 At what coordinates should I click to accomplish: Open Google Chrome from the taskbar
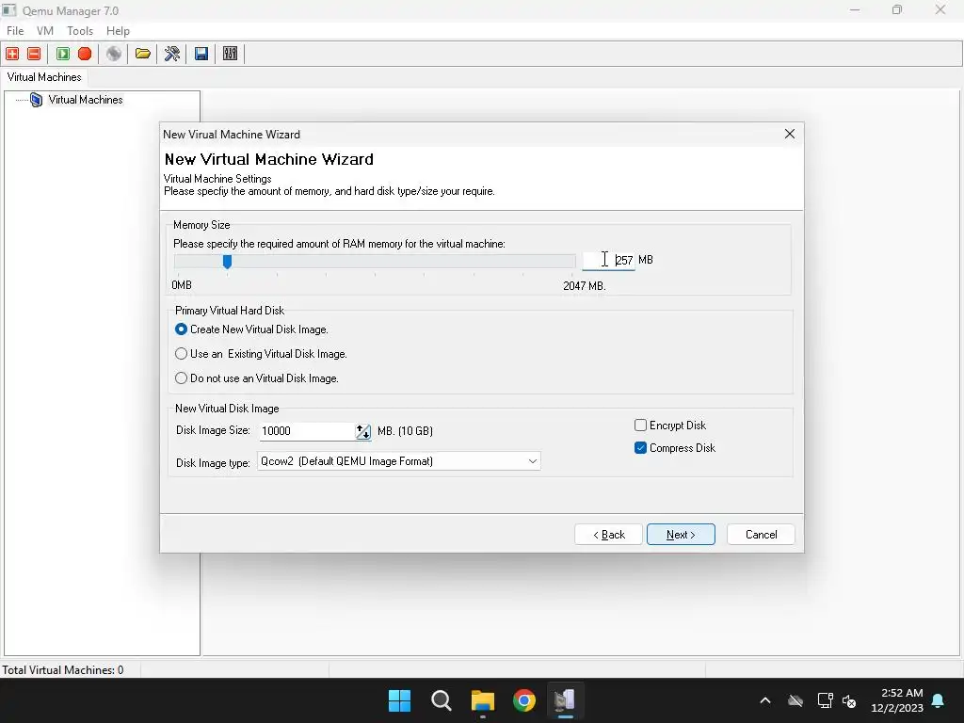click(523, 700)
